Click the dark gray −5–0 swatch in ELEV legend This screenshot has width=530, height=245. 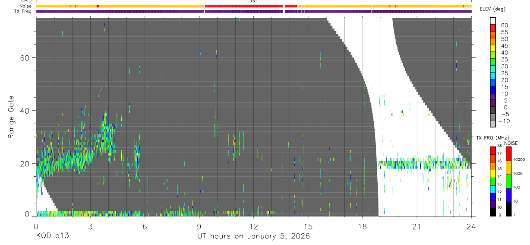pos(493,111)
